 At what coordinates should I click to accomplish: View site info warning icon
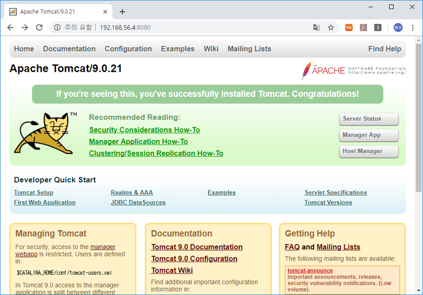(57, 28)
